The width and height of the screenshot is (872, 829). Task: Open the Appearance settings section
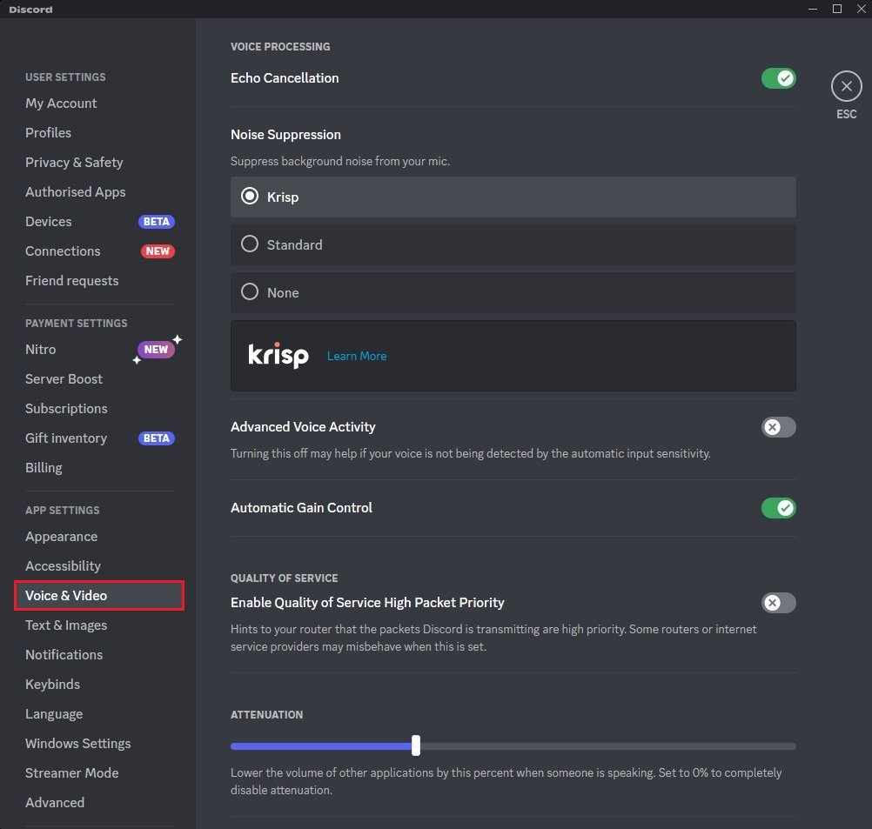(61, 537)
